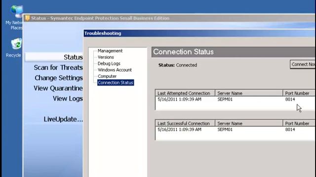Select SEPM01 in last successful connection row

coord(225,129)
